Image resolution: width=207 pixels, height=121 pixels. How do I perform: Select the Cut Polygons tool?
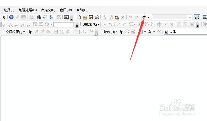(x=159, y=24)
